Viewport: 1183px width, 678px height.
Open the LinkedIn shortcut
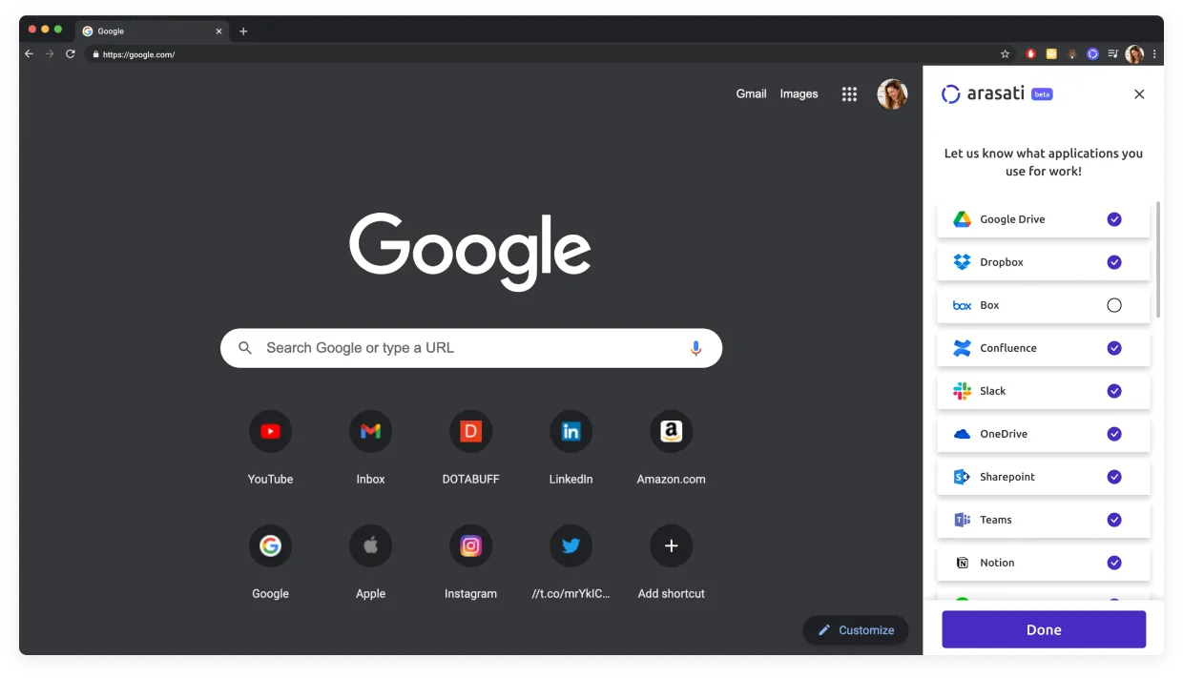(571, 432)
